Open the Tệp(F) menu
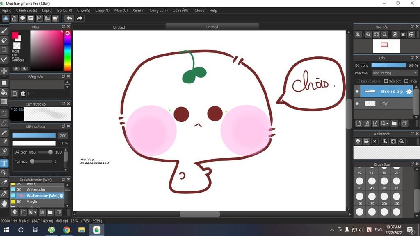Viewport: 420px width, 236px height. pyautogui.click(x=6, y=10)
